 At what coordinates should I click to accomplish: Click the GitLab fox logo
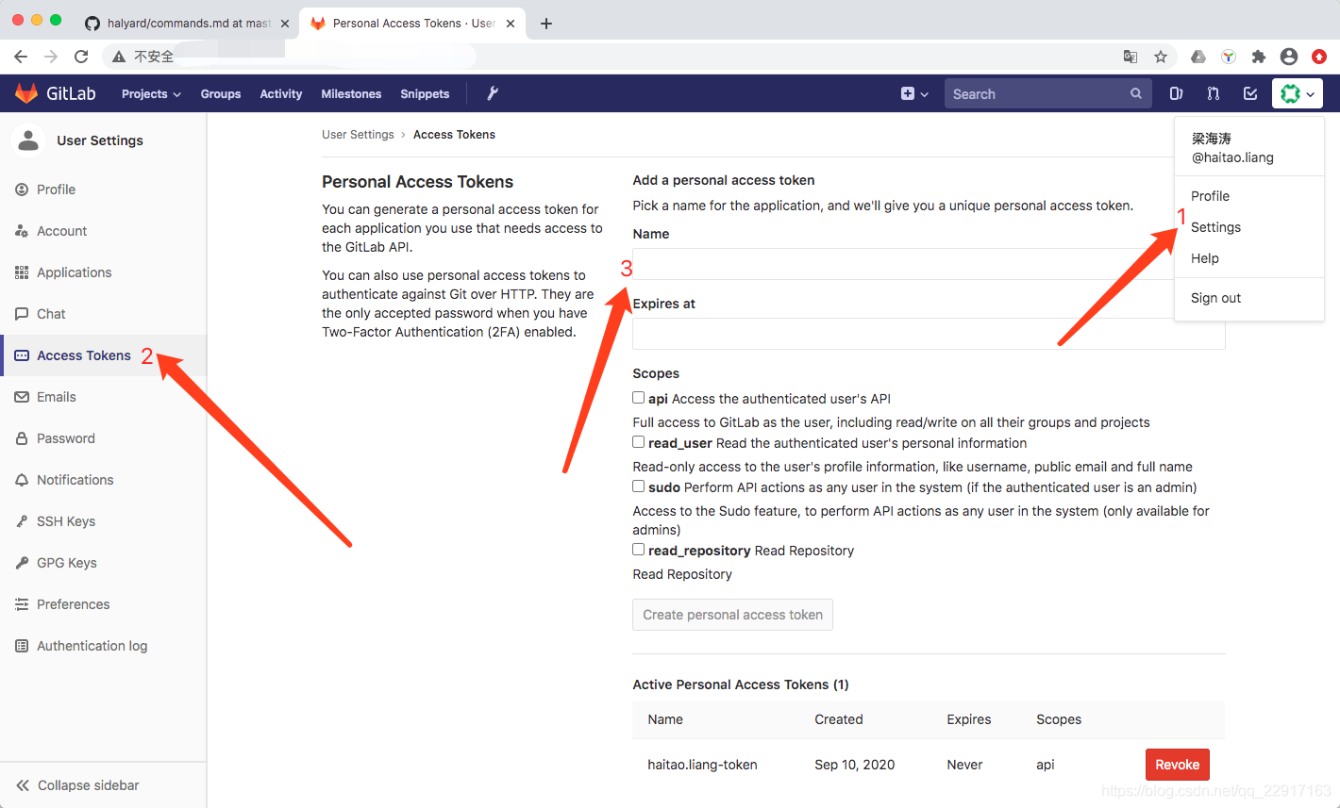tap(26, 93)
